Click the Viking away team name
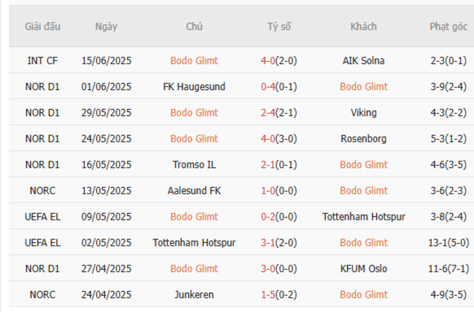 pos(363,113)
